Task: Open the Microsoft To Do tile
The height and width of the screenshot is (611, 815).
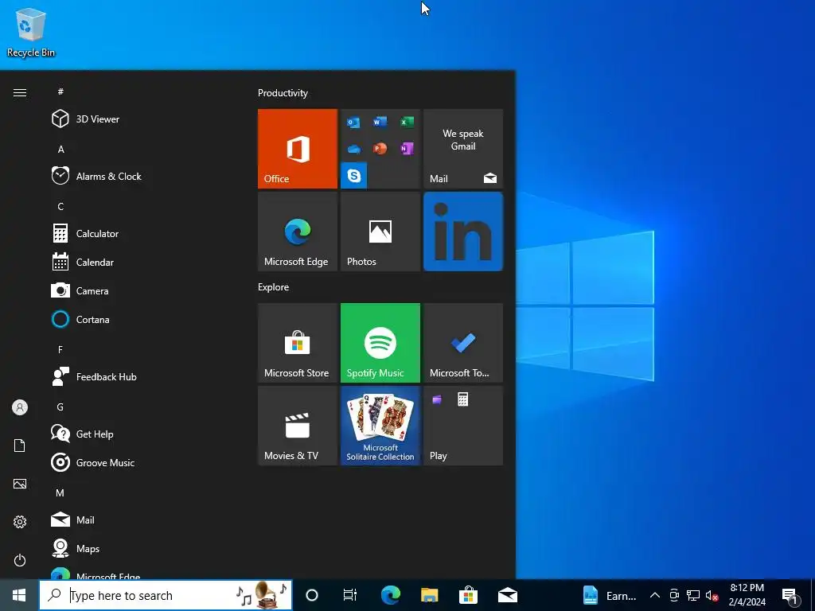Action: [x=463, y=343]
